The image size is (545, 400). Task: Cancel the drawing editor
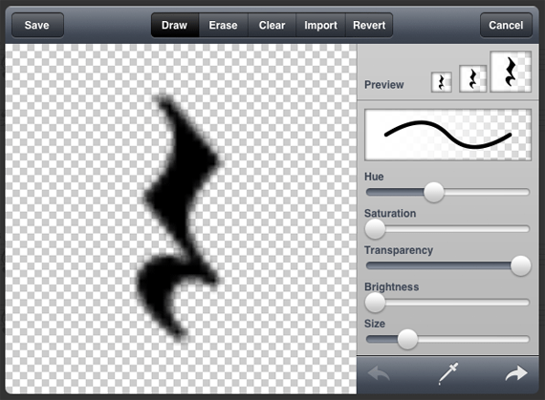(506, 25)
